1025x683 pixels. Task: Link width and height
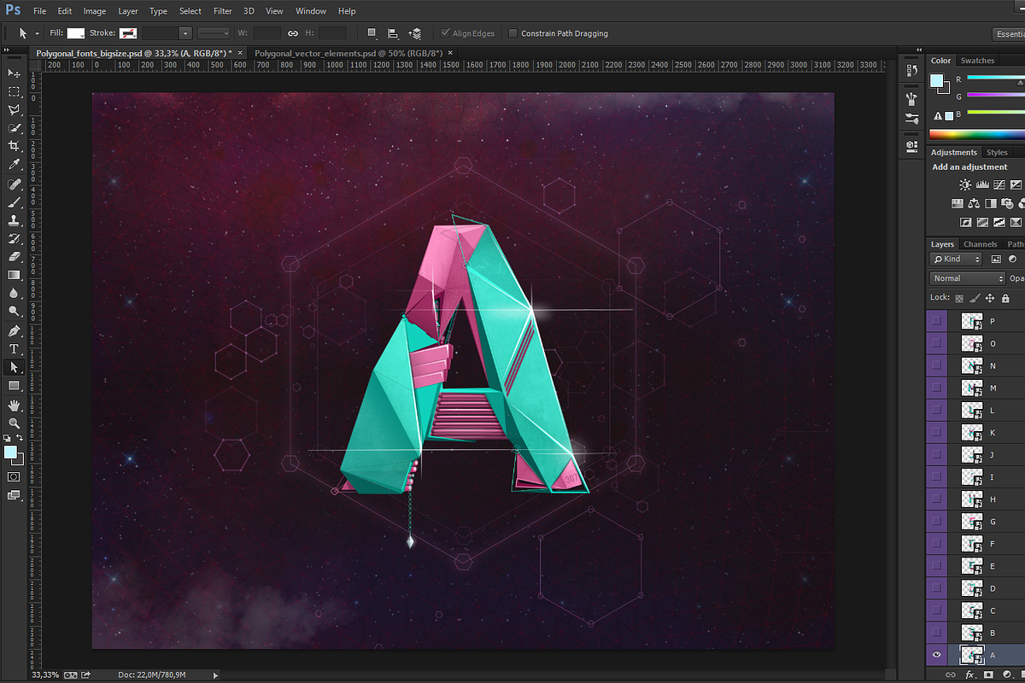293,33
